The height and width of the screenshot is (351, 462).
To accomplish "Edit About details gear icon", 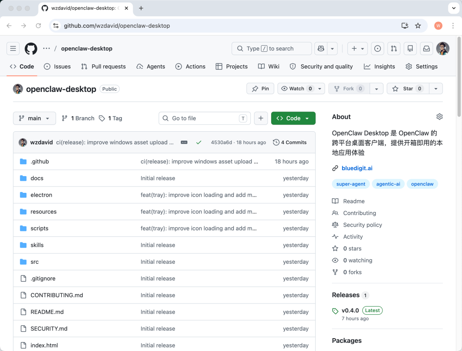I will 439,117.
